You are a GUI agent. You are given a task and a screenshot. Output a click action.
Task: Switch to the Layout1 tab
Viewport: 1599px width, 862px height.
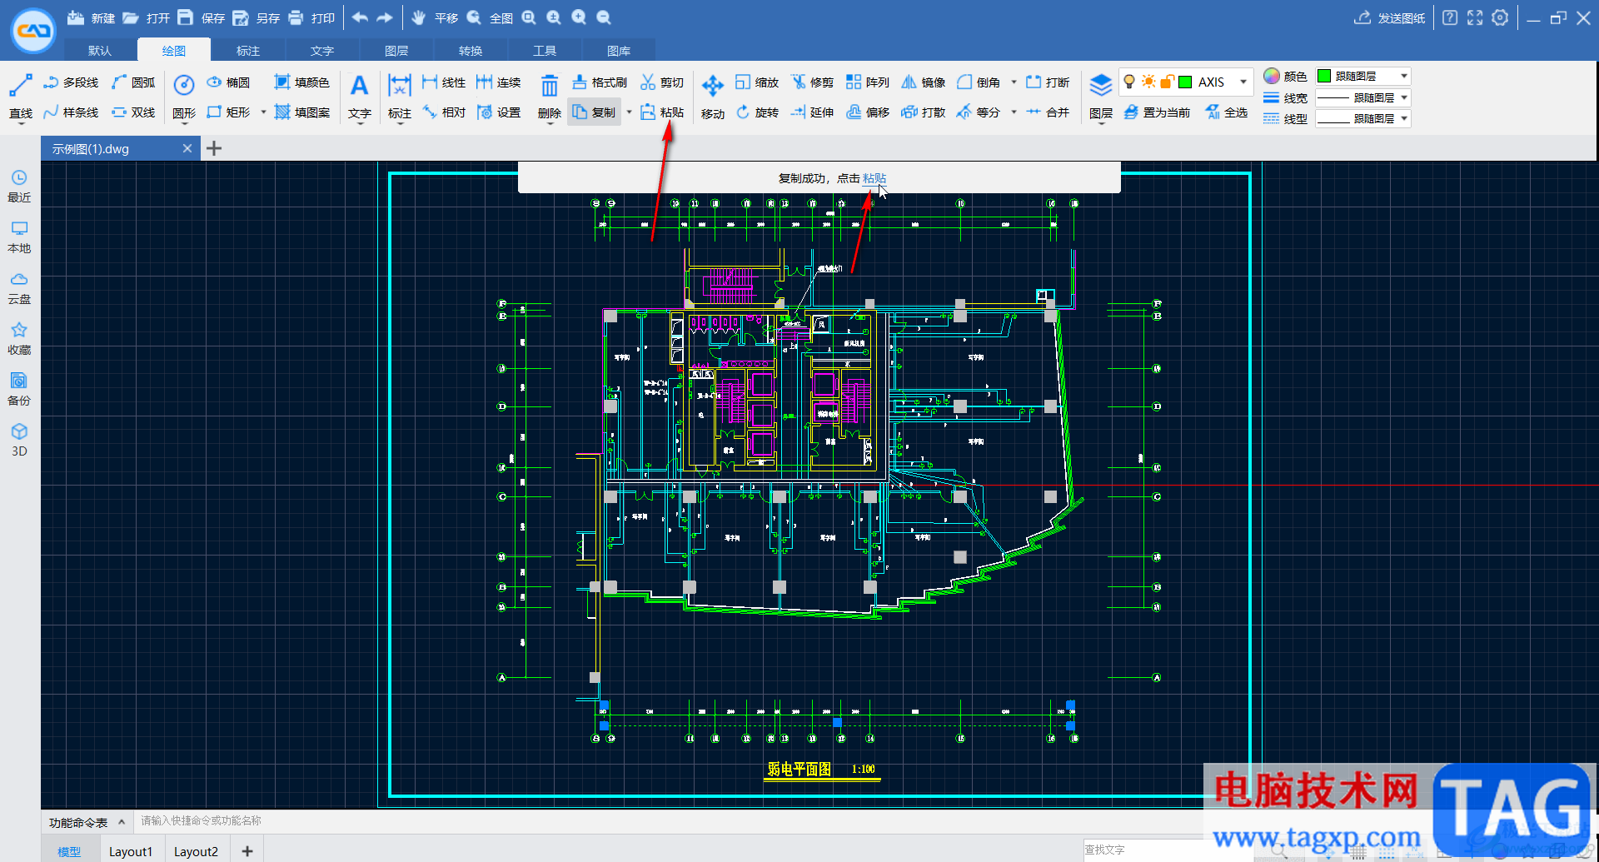point(131,851)
